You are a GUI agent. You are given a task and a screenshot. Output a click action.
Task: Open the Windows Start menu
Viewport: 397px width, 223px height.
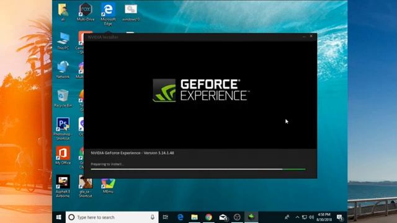[x=59, y=217]
